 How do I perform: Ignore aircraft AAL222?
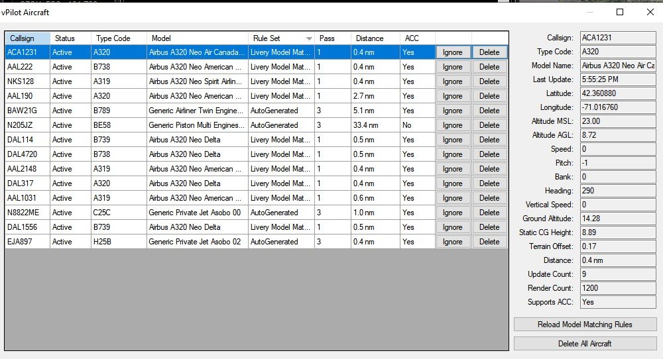(x=453, y=67)
